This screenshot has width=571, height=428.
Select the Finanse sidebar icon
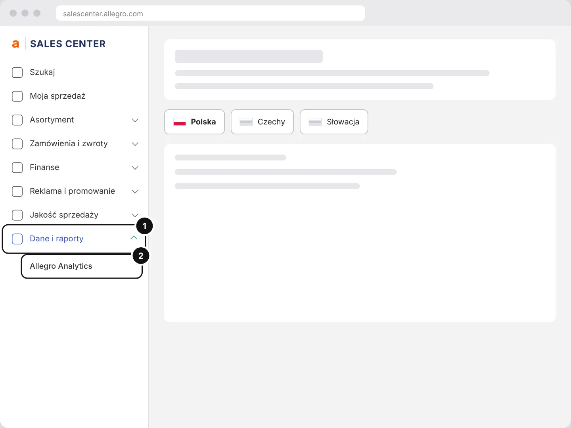(x=17, y=168)
